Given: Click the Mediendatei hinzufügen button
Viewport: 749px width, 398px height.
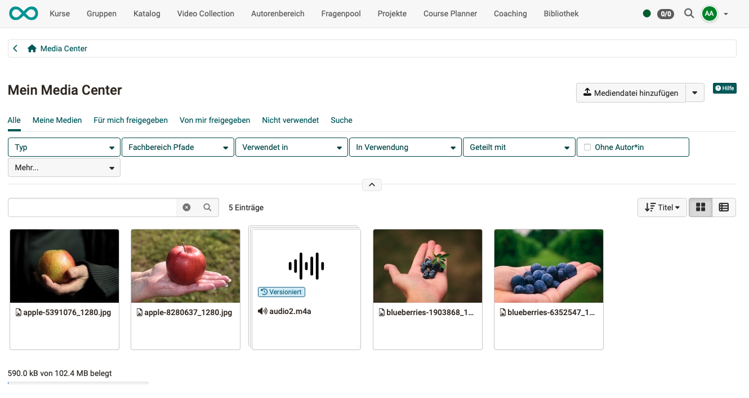Looking at the screenshot, I should [x=631, y=92].
